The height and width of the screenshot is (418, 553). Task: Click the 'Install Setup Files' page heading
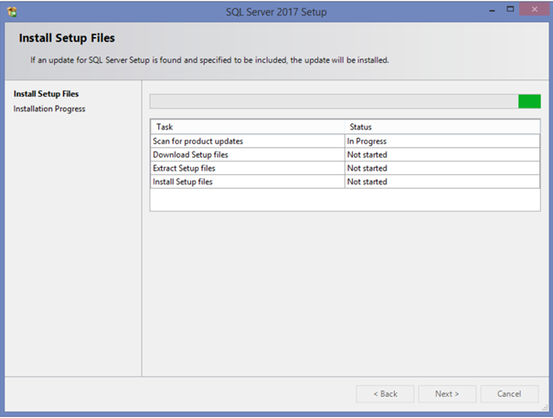click(67, 38)
